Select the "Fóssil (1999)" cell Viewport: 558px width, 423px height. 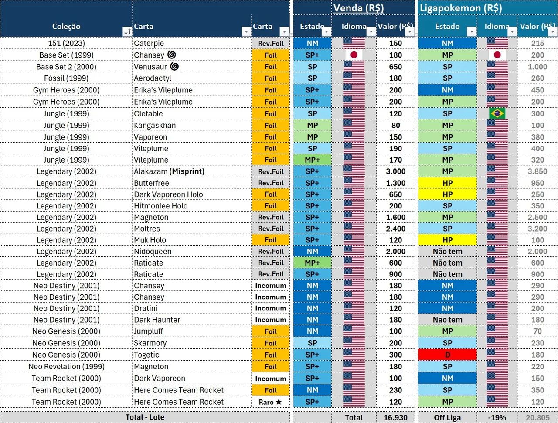66,78
